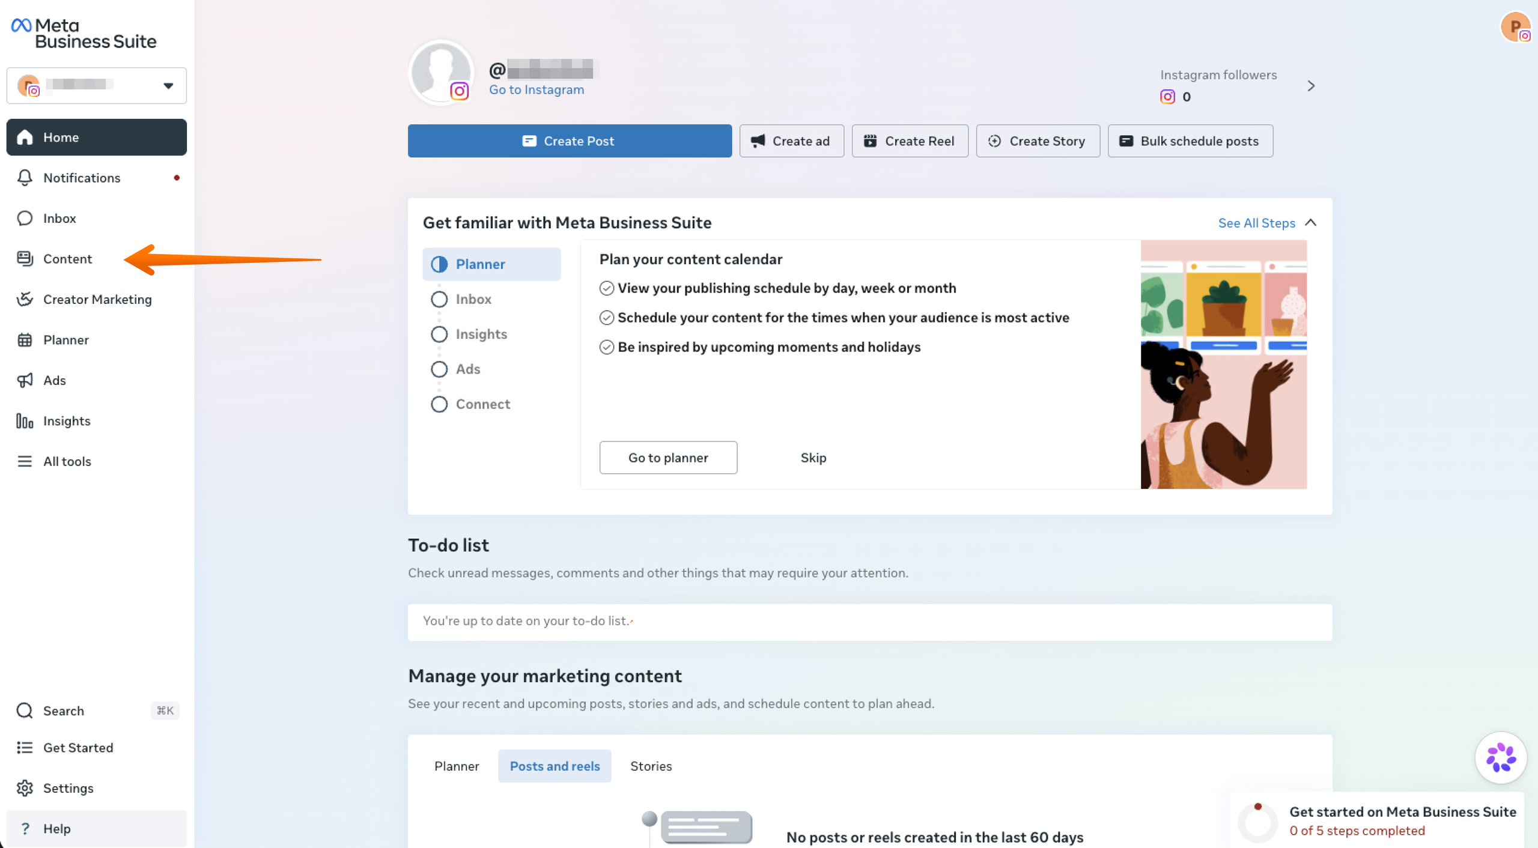The width and height of the screenshot is (1538, 848).
Task: Click the Search magnifier icon
Action: tap(25, 710)
